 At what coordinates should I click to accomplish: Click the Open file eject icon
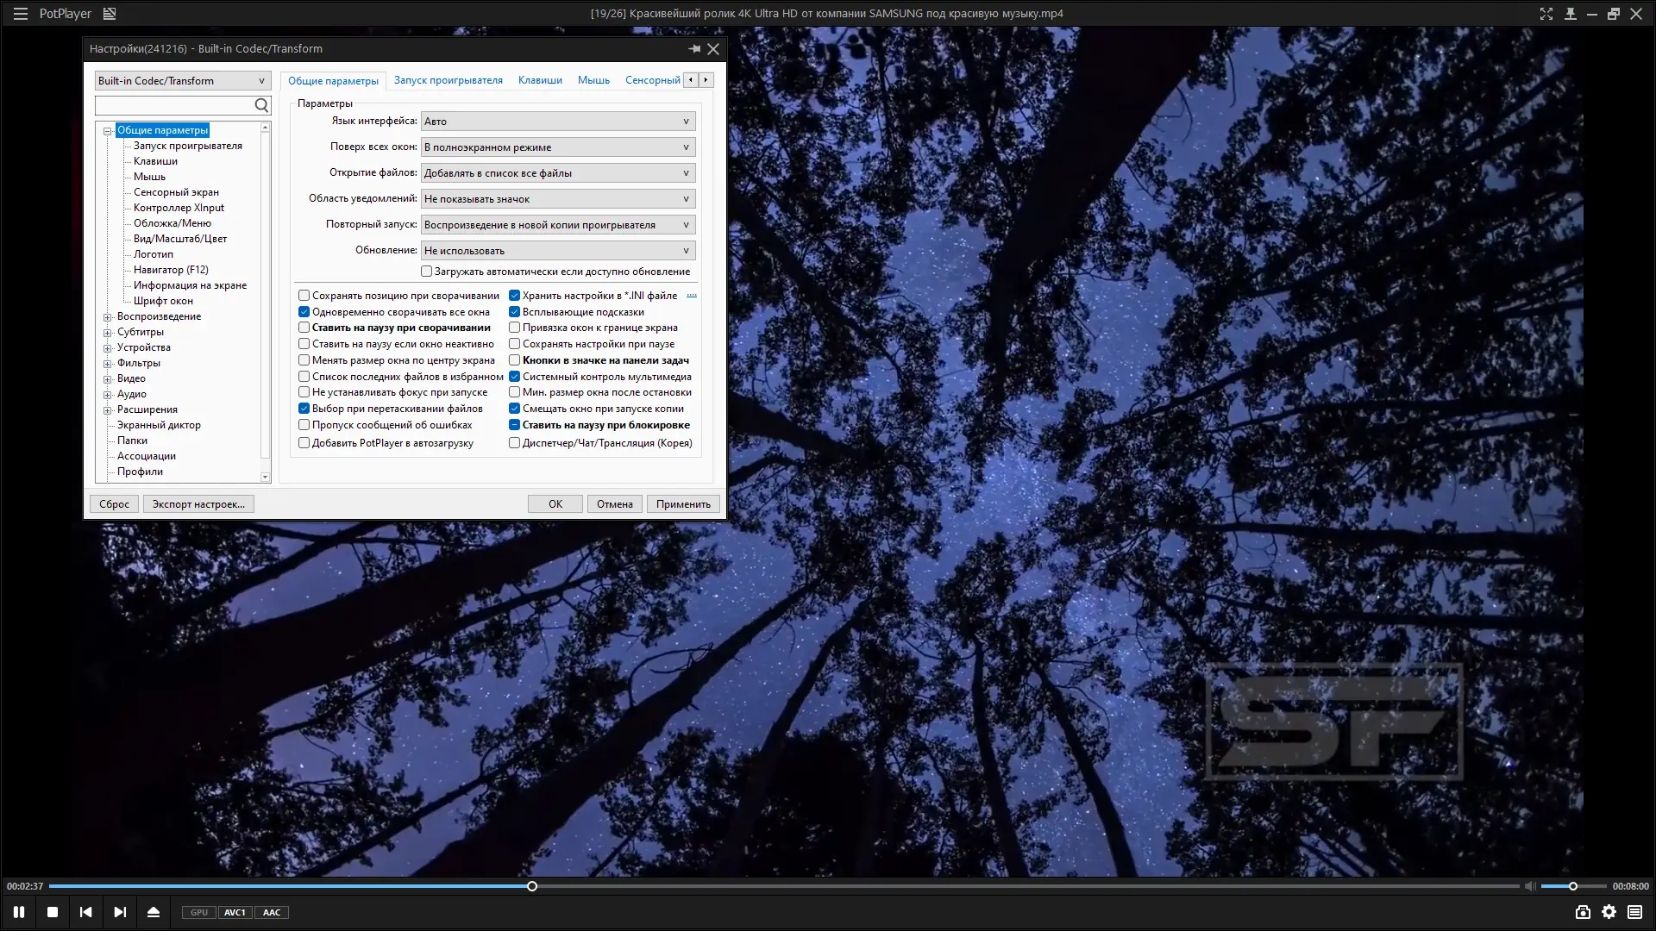tap(154, 912)
